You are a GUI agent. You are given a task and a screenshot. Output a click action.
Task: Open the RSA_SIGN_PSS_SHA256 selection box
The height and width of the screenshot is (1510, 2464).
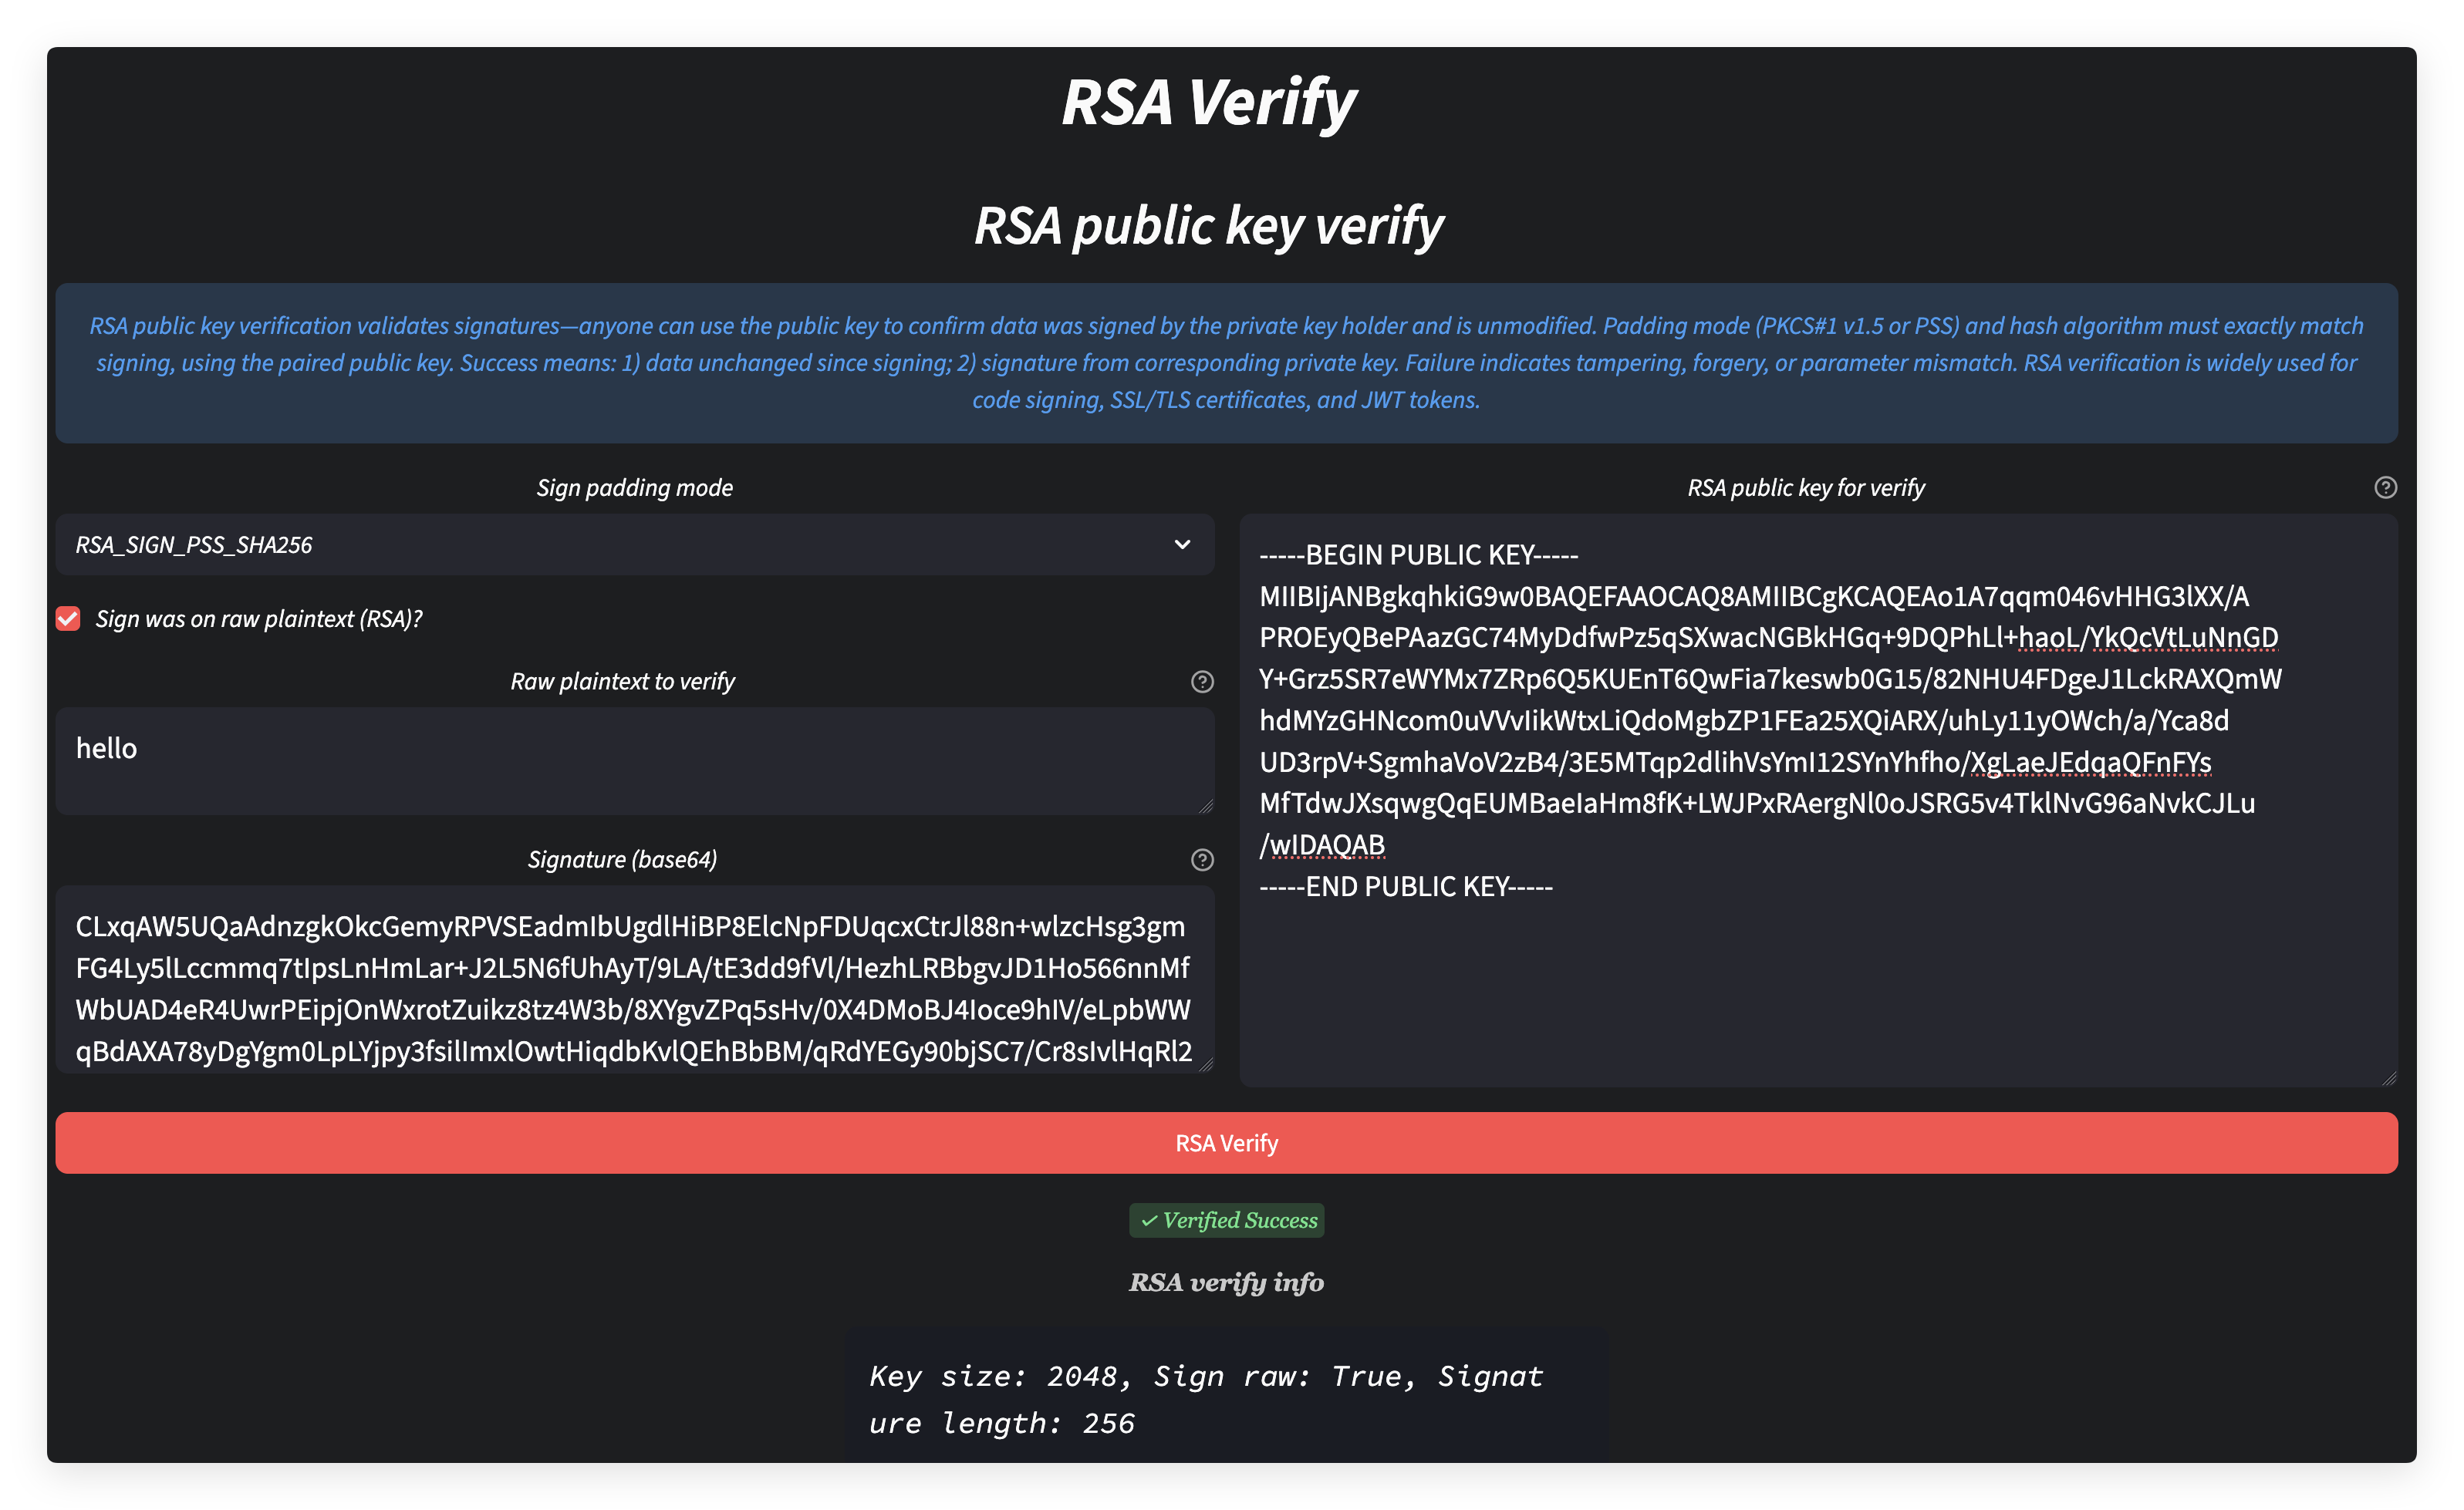(600, 544)
